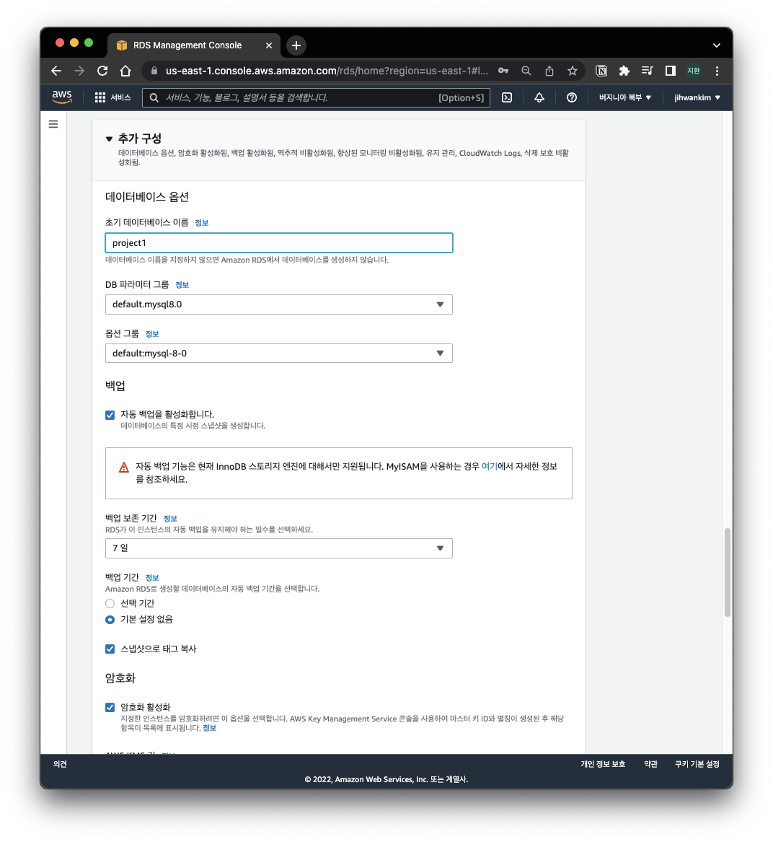Screen dimensions: 773x842
Task: Close the RDS Management Console tab
Action: 268,45
